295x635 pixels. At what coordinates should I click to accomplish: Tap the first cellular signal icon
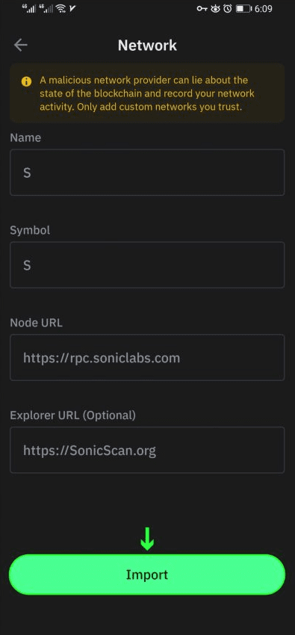click(29, 8)
